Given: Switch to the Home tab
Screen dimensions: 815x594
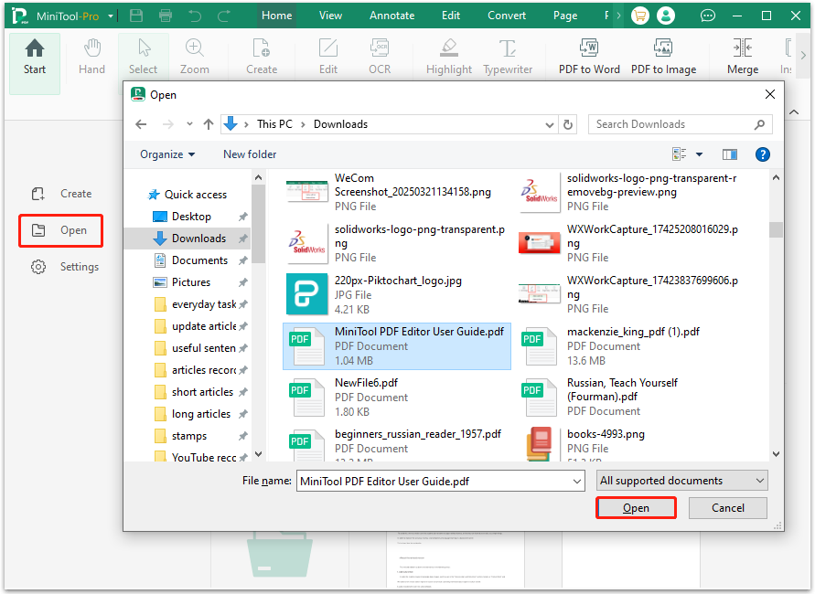Looking at the screenshot, I should [x=276, y=16].
